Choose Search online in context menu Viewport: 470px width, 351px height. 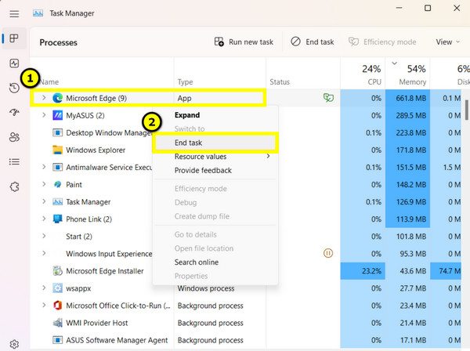pos(215,262)
